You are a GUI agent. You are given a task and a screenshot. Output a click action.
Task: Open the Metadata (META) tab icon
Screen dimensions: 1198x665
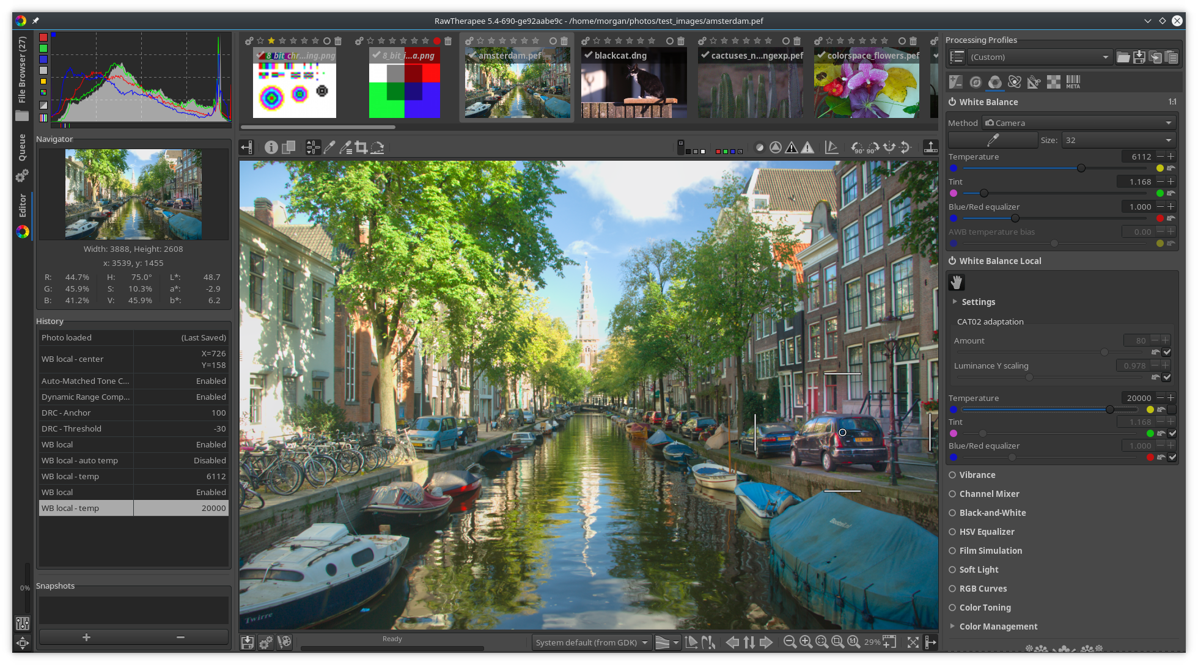[1073, 82]
